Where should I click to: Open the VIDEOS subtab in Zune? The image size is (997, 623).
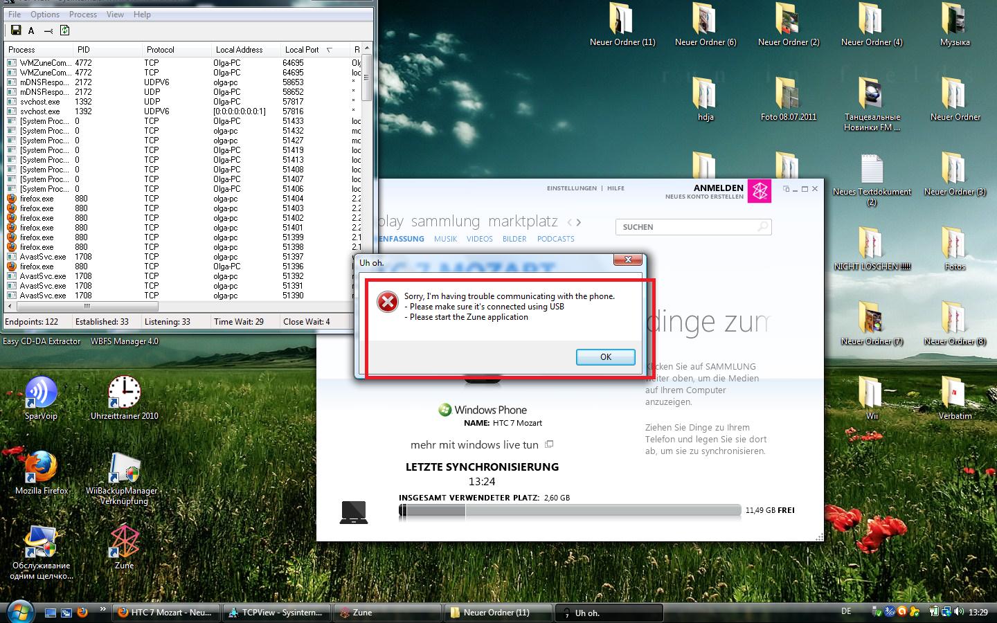point(479,239)
